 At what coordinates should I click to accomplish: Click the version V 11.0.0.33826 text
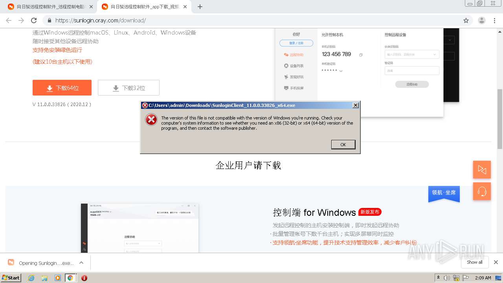coord(62,105)
